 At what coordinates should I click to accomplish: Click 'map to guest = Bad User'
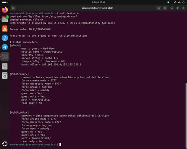38,48
